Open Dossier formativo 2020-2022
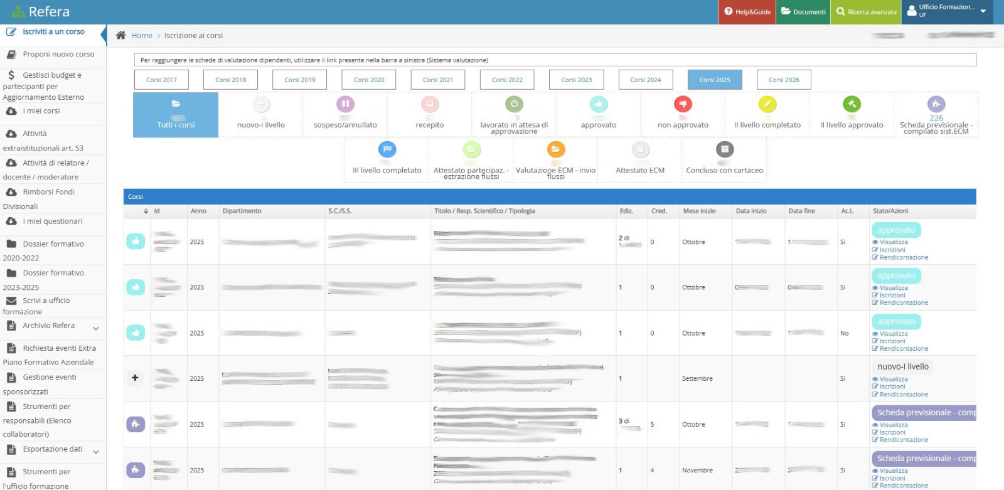1004x490 pixels. coord(53,251)
